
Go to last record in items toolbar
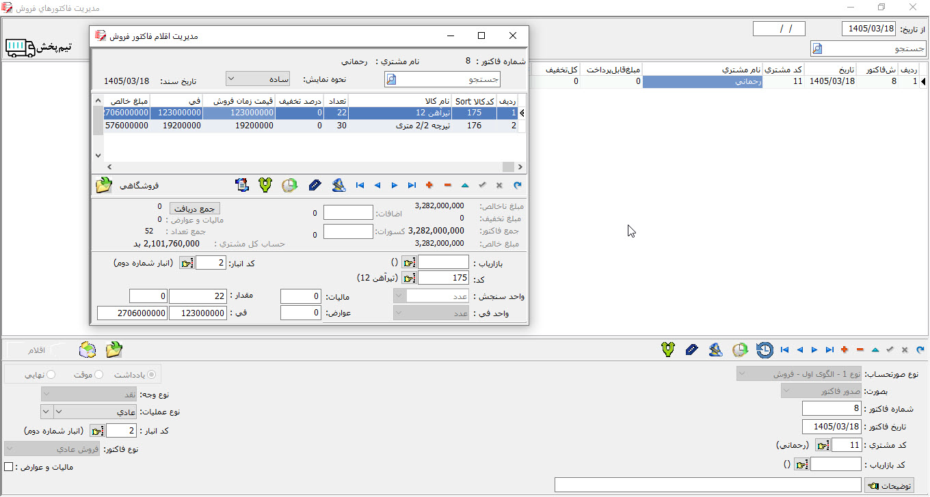click(x=412, y=185)
